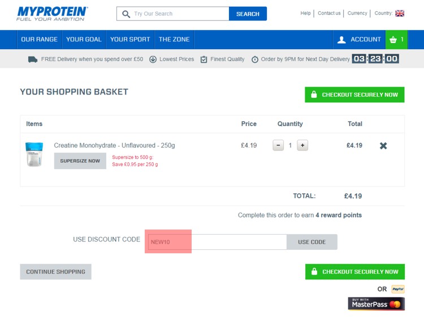Open the Currency selector
Image resolution: width=424 pixels, height=320 pixels.
pyautogui.click(x=357, y=13)
